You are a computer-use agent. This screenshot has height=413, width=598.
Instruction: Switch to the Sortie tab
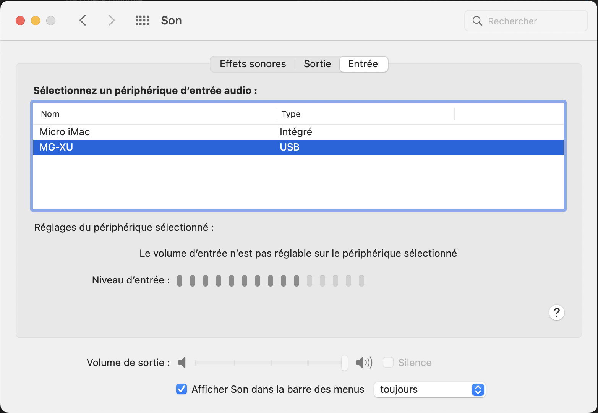point(317,64)
